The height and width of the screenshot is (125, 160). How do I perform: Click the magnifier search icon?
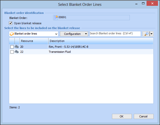click(146, 34)
